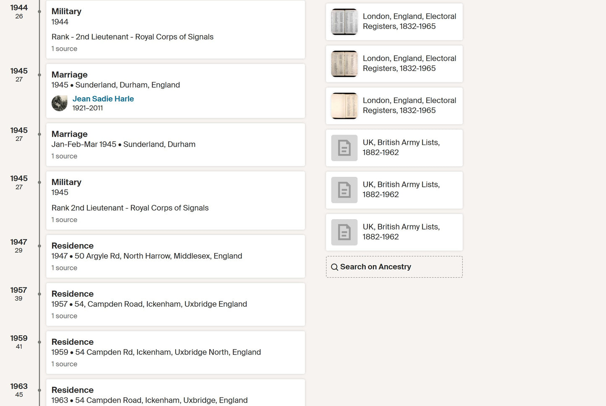
Task: Click year label 1957 age 39
Action: 19,294
